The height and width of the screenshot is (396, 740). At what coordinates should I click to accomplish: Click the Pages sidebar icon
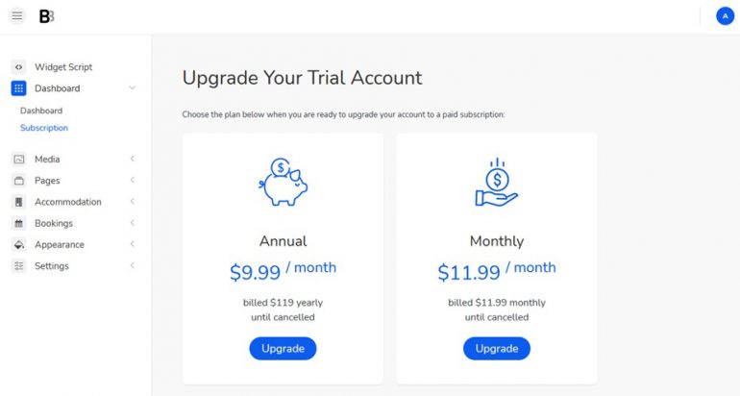[18, 181]
